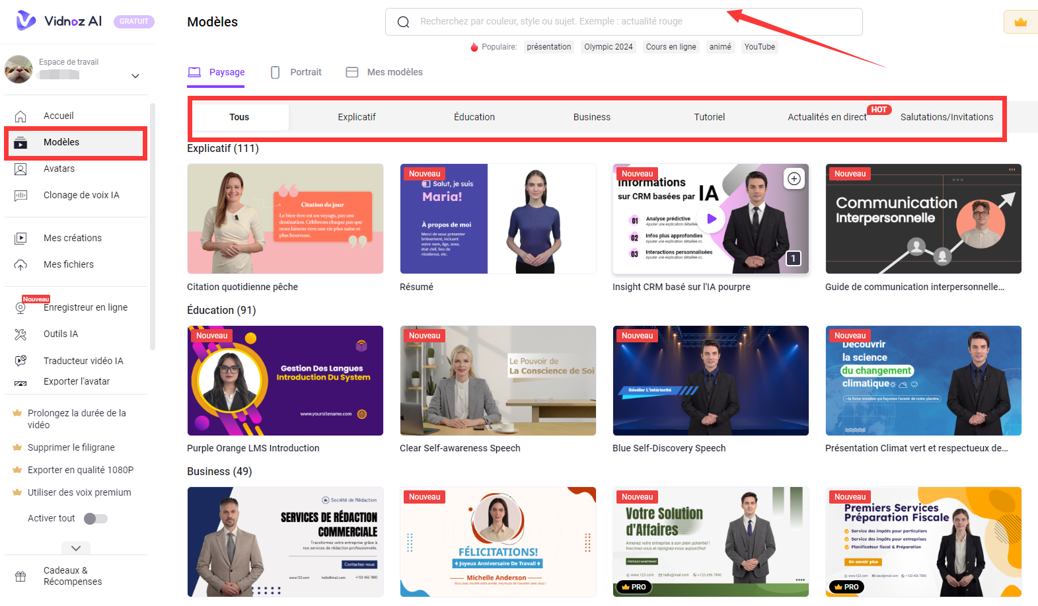The width and height of the screenshot is (1038, 606).
Task: Click Exporter en qualité 1080P option
Action: coord(81,470)
